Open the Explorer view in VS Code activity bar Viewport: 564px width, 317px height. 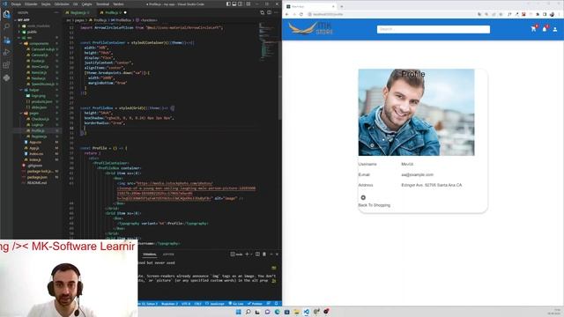(x=6, y=14)
